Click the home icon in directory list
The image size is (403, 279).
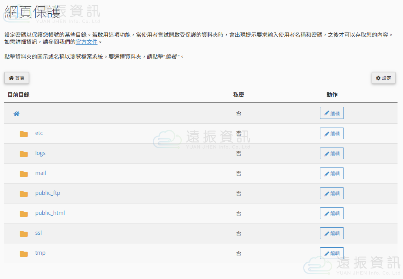click(x=16, y=114)
